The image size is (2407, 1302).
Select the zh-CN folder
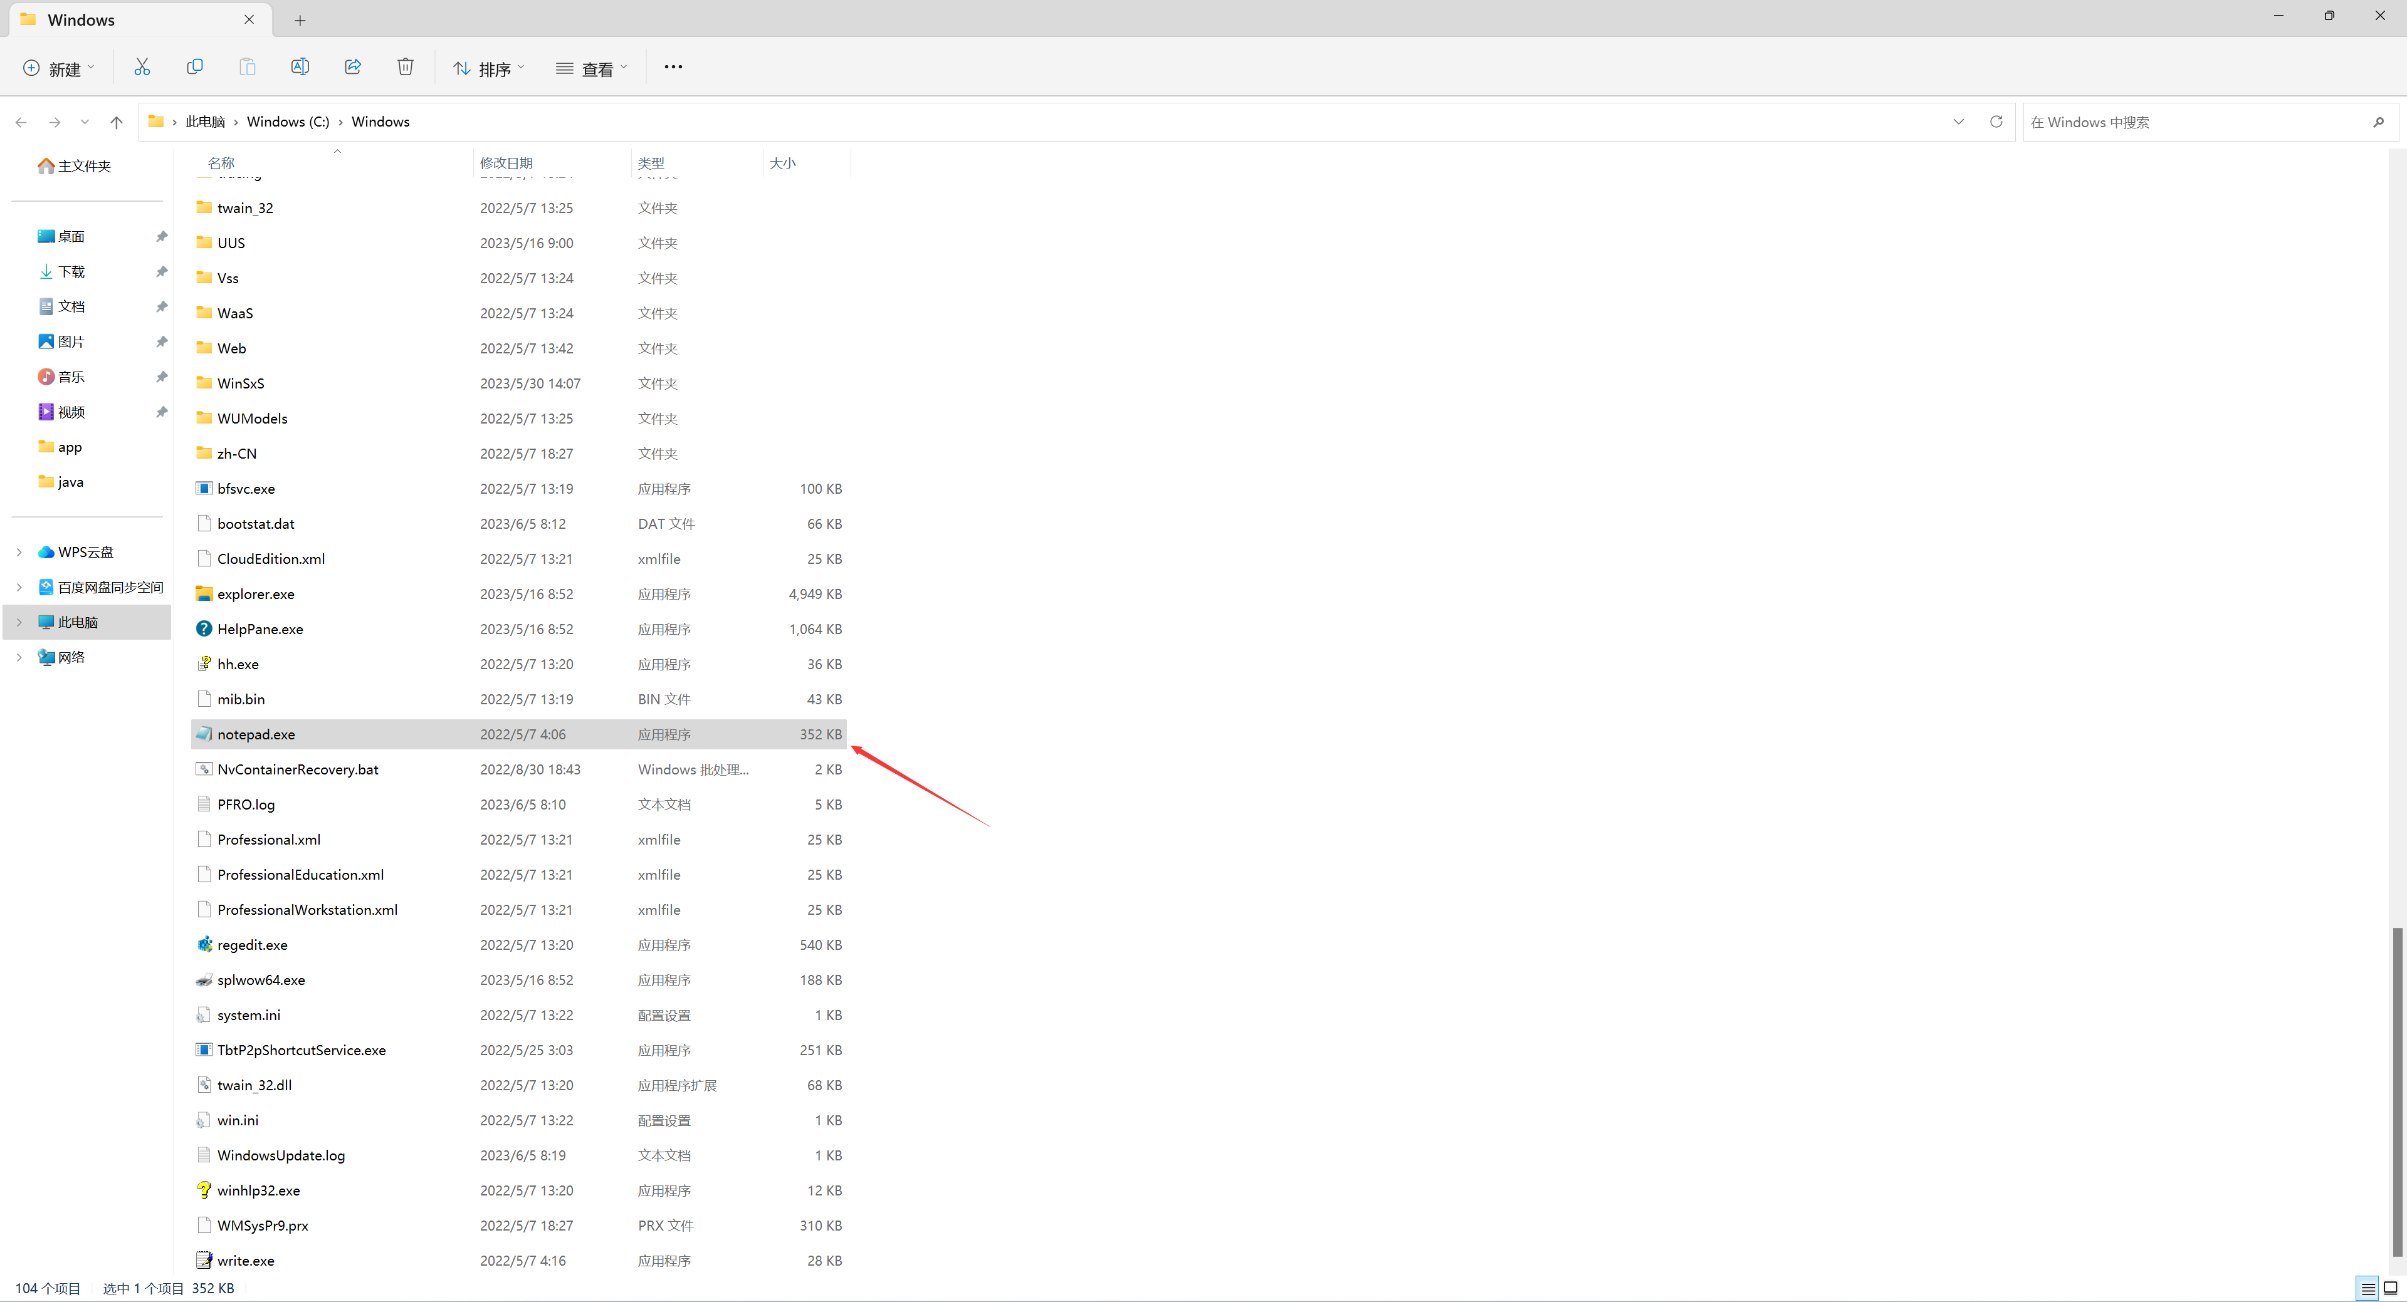pyautogui.click(x=518, y=453)
